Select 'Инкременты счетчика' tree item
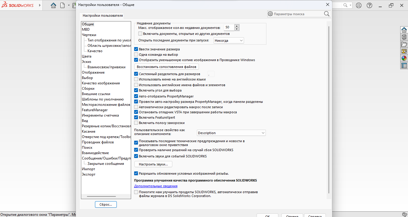 (x=100, y=115)
